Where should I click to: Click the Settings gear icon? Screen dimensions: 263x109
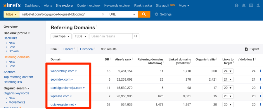(156, 14)
